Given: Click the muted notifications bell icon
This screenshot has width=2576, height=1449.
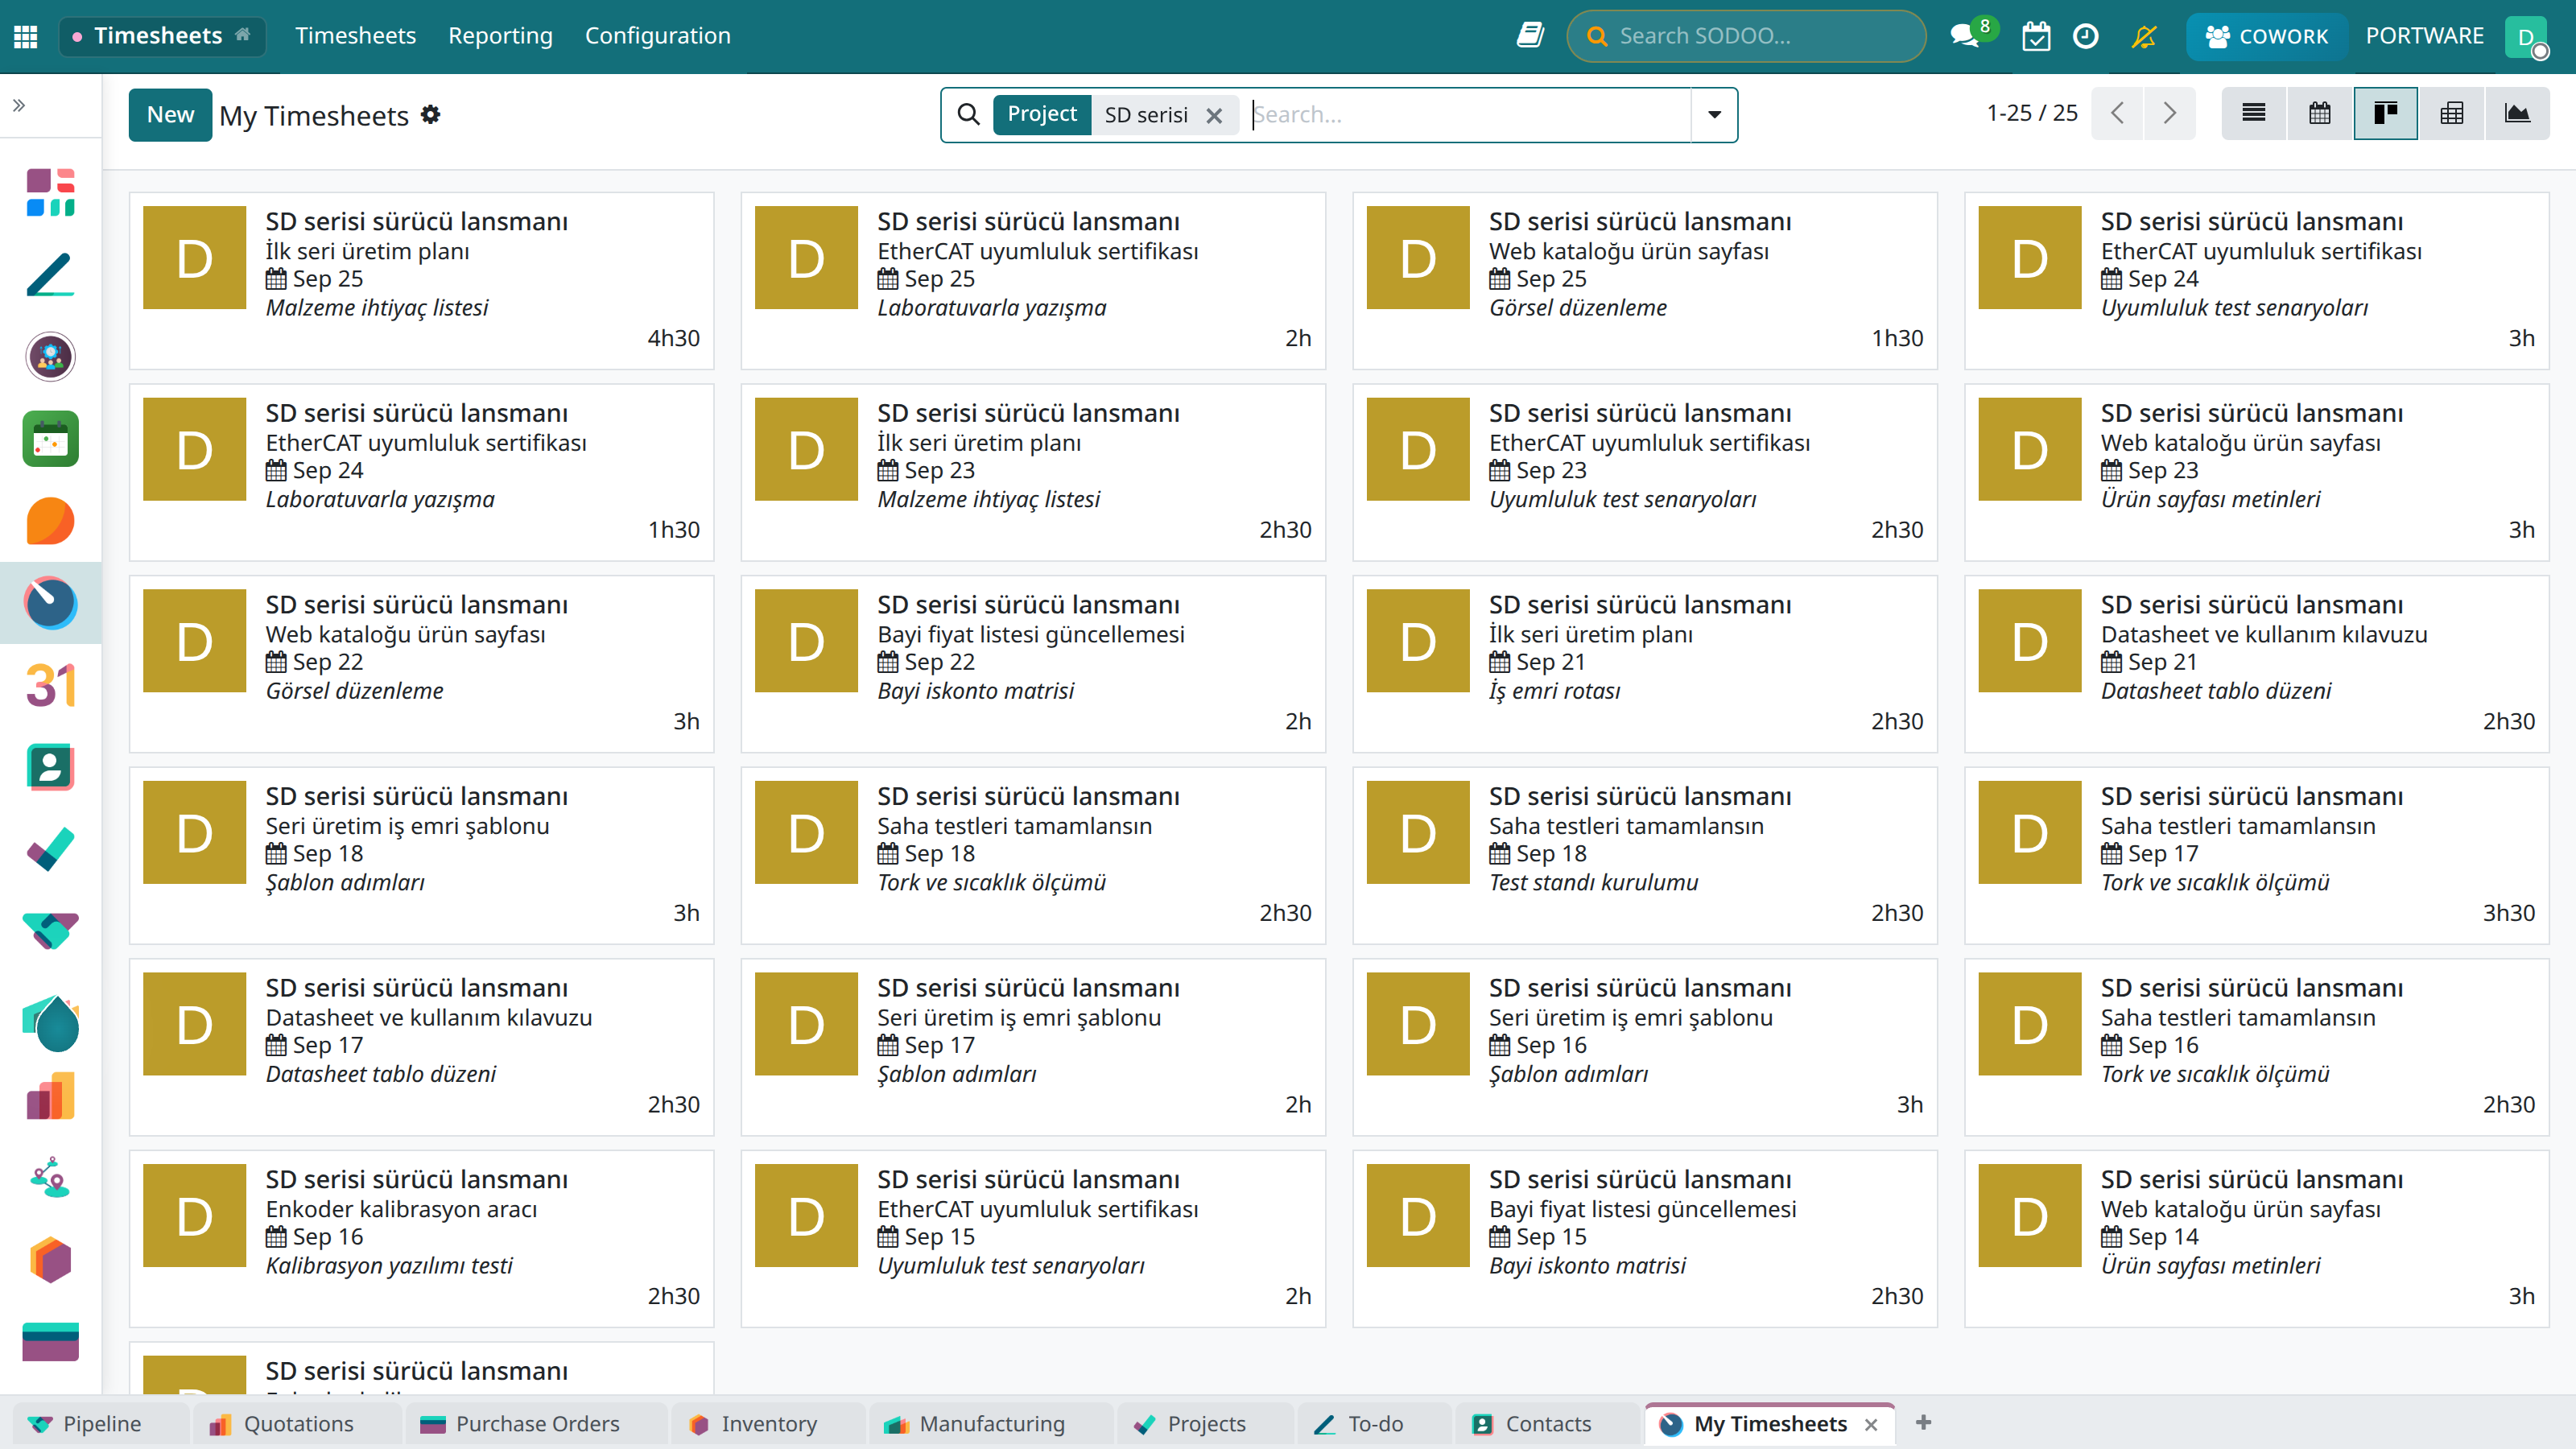Looking at the screenshot, I should [x=2143, y=36].
